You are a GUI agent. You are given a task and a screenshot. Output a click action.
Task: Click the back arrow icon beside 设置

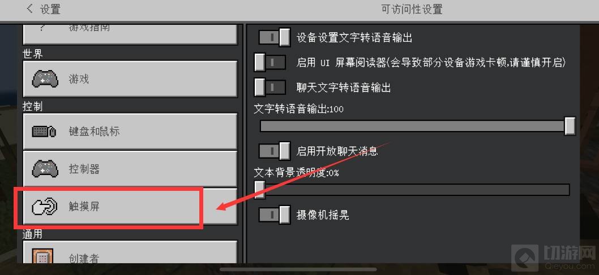tap(29, 9)
